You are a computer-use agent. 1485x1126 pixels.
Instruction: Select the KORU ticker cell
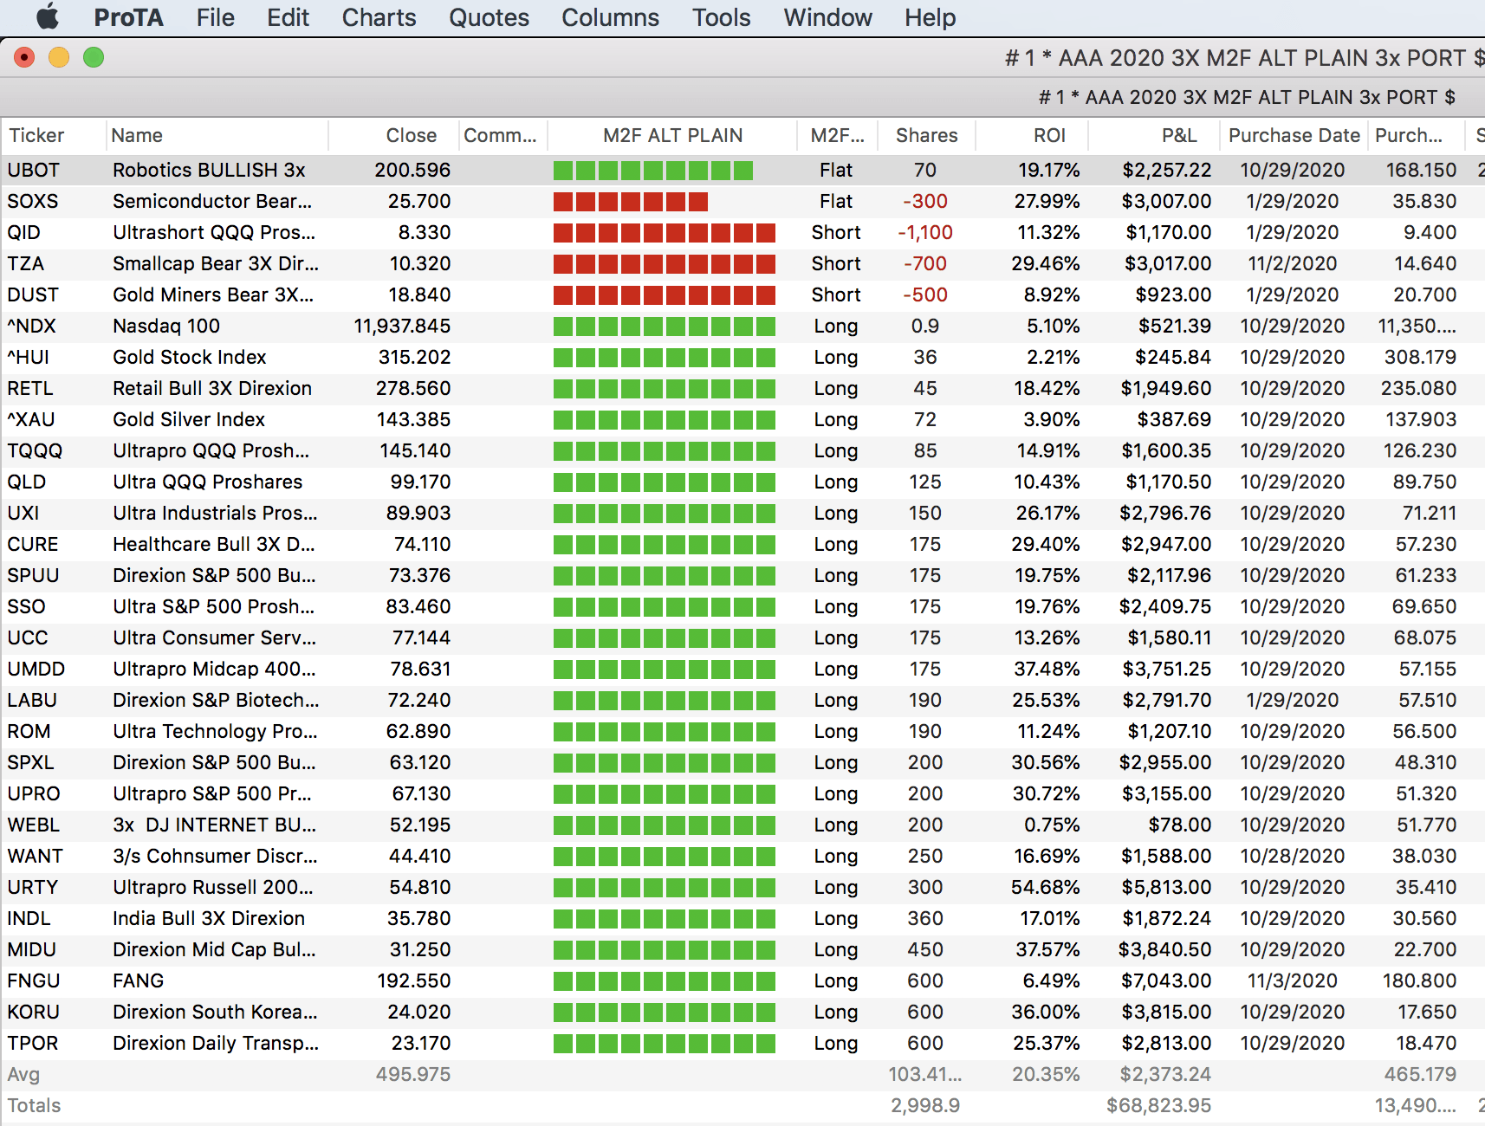(x=34, y=1012)
